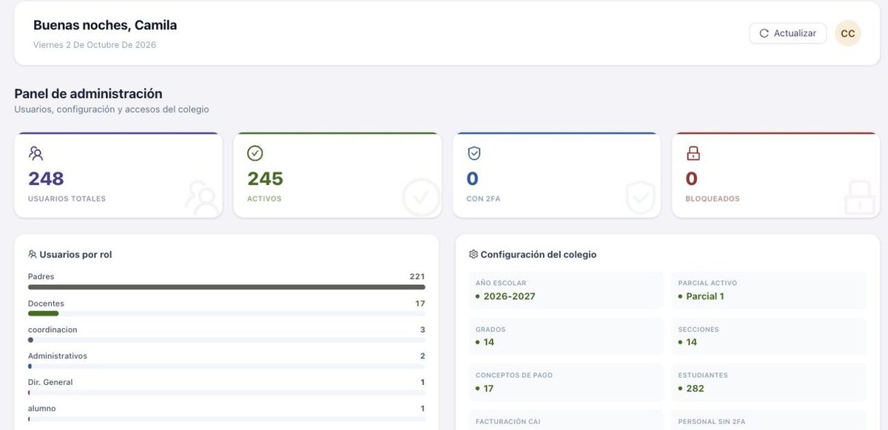
Task: Click the shield icon on Con 2FA card
Action: pos(474,153)
